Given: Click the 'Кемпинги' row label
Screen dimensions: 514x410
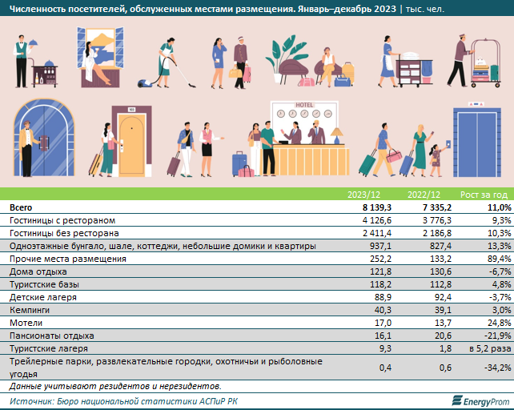Looking at the screenshot, I should point(30,310).
